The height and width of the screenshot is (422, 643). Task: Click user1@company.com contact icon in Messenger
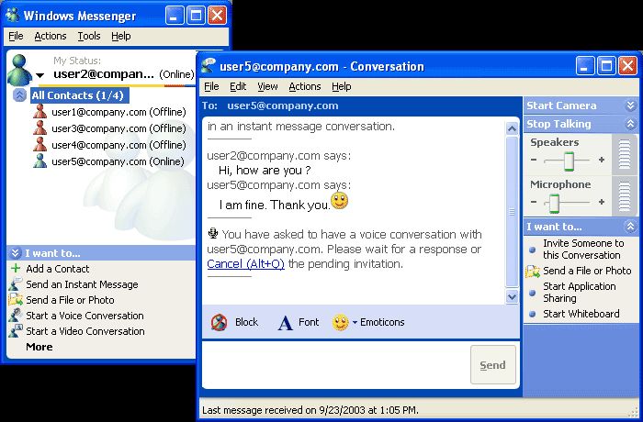click(39, 111)
